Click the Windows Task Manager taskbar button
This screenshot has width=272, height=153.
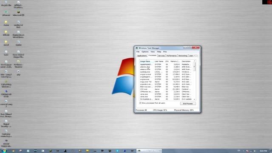point(149,151)
